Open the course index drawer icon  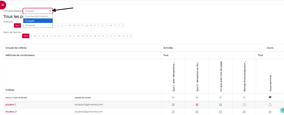click(x=3, y=5)
